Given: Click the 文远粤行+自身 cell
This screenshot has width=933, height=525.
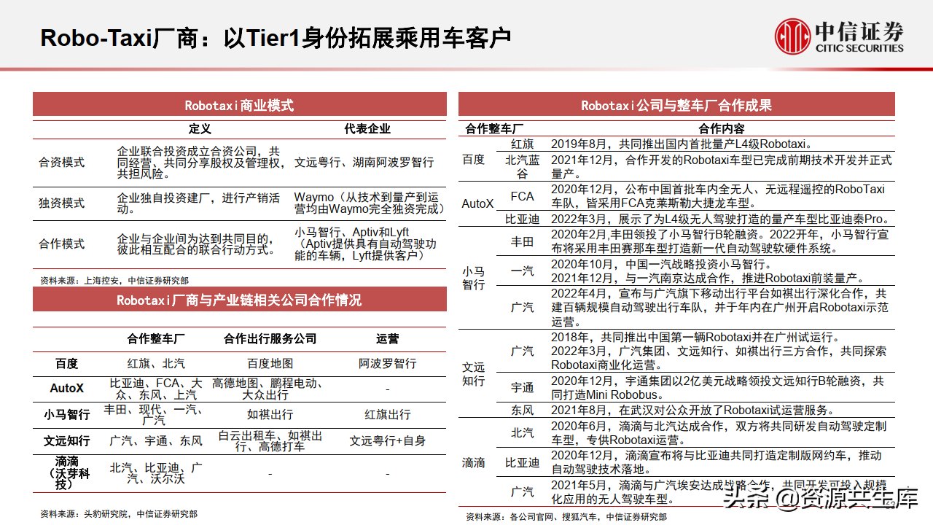Looking at the screenshot, I should click(388, 440).
